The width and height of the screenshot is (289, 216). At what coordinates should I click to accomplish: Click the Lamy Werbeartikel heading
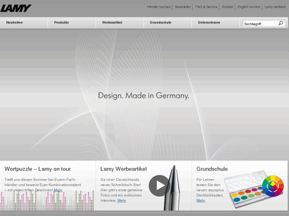[x=124, y=169]
